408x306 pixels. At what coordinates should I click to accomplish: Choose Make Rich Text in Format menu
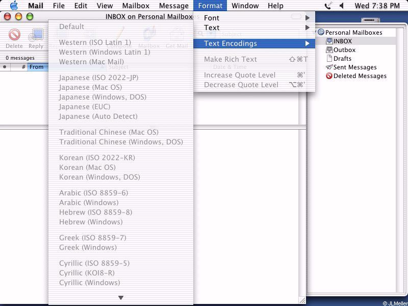pyautogui.click(x=254, y=59)
